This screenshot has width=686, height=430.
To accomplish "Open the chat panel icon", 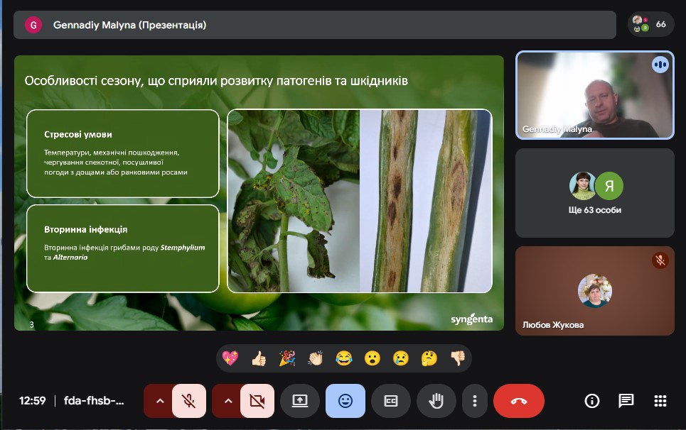I will 626,401.
